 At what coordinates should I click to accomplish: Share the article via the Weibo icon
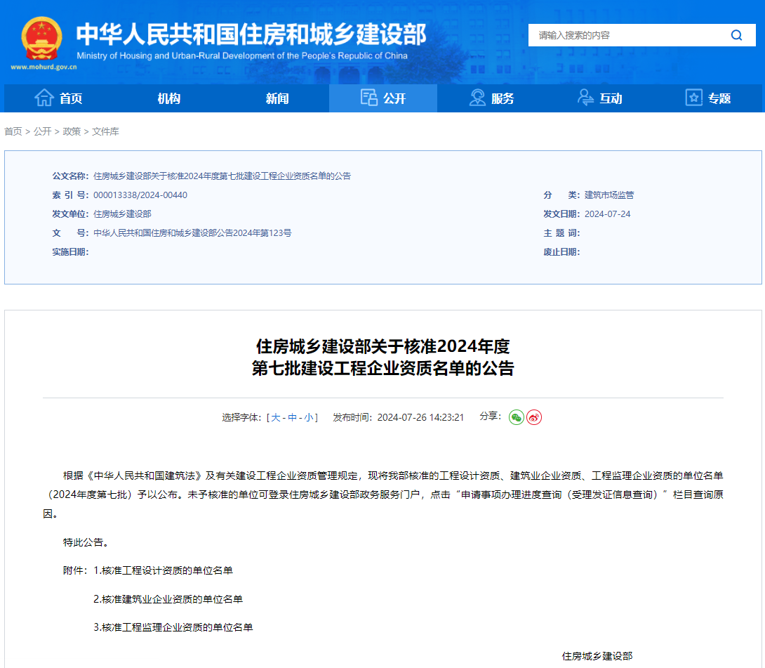(534, 417)
